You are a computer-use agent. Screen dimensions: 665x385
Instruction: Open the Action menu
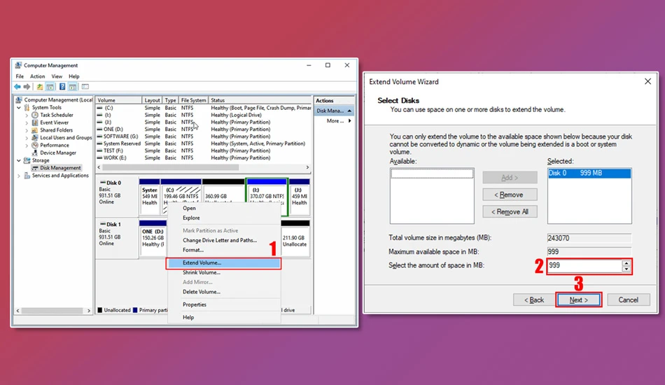pos(37,76)
